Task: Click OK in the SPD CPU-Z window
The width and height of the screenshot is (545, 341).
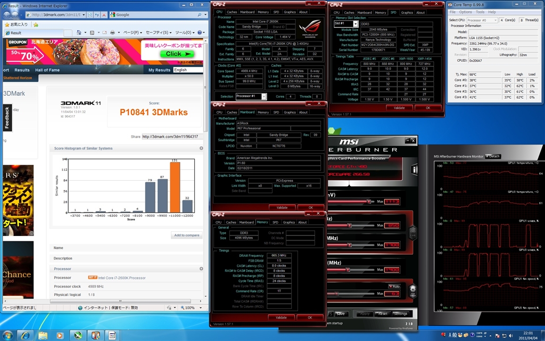Action: [428, 108]
